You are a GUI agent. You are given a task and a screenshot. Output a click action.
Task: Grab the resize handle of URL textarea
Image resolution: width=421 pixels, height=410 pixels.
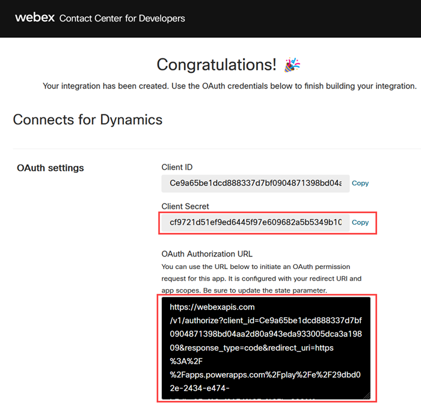(x=367, y=396)
